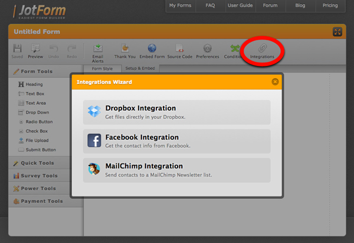
Task: Open the Source Code tool
Action: (180, 51)
